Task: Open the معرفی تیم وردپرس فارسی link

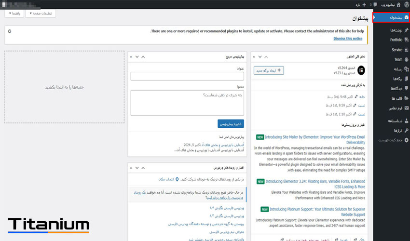Action: [226, 232]
